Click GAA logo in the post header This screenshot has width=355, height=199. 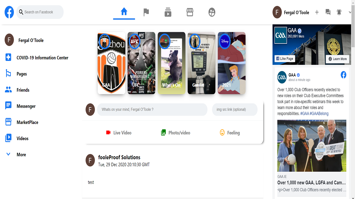(282, 77)
